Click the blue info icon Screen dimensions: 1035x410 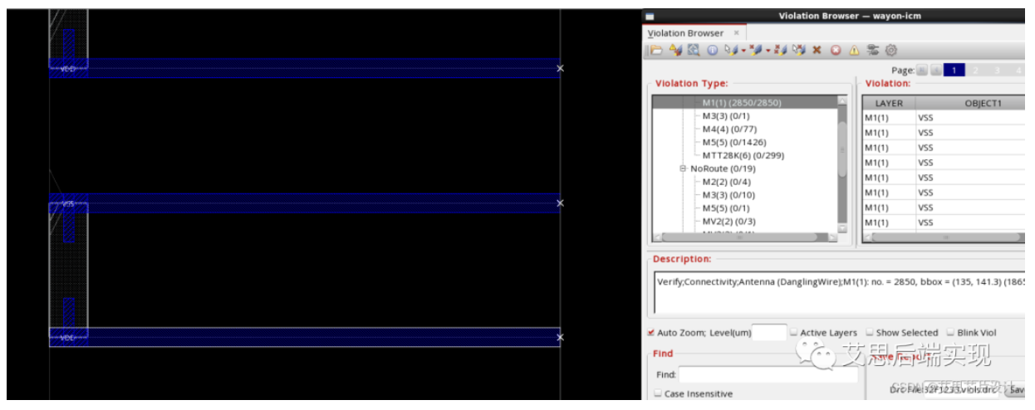(x=713, y=50)
